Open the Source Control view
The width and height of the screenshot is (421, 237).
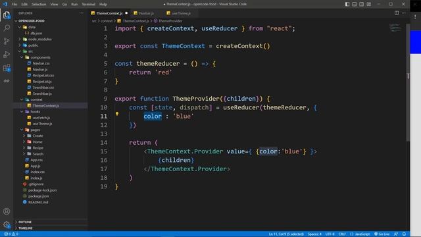pyautogui.click(x=7, y=41)
